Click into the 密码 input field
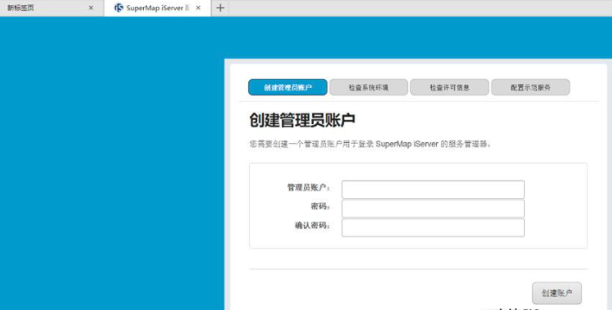 (x=433, y=208)
